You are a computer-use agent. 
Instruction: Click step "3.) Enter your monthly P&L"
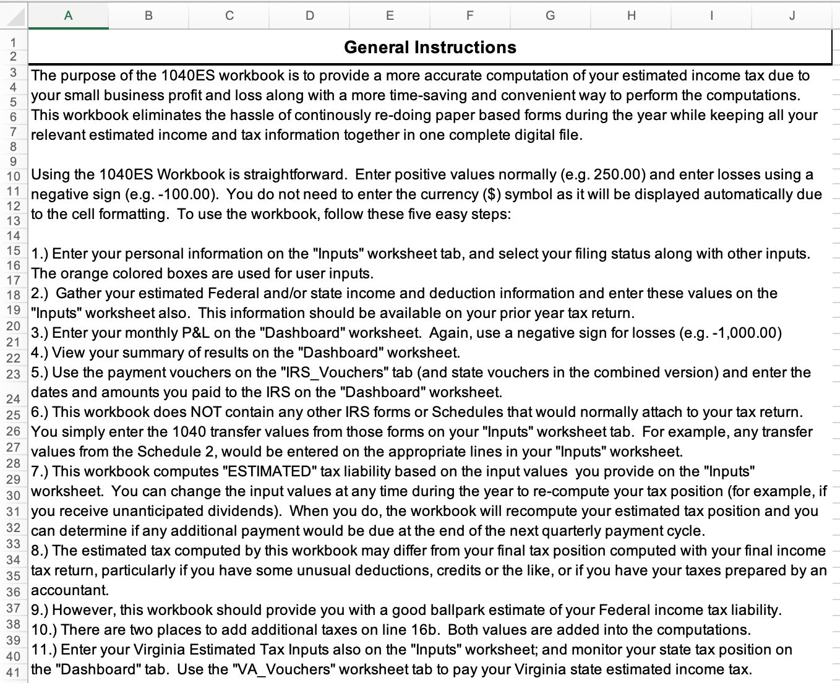[406, 333]
